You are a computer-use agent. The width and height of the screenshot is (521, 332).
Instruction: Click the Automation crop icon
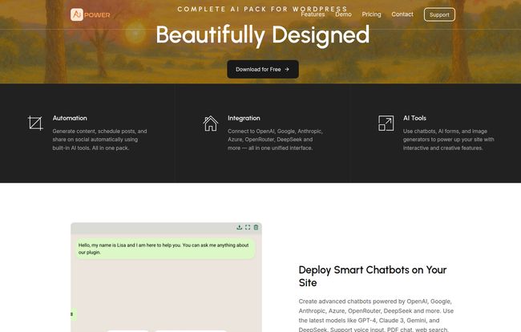click(x=35, y=123)
